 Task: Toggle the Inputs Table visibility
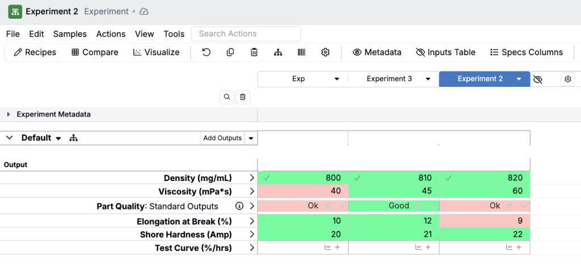tap(445, 52)
